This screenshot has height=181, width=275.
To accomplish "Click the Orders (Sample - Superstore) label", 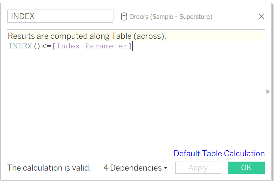I will (171, 17).
